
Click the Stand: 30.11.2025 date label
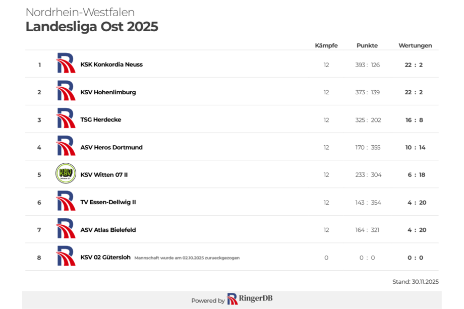[x=415, y=282]
